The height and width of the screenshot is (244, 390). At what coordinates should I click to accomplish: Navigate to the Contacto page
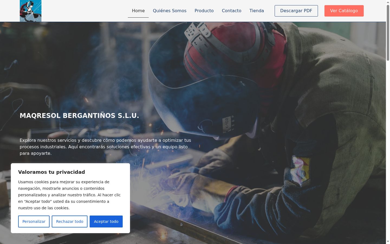[x=232, y=11]
